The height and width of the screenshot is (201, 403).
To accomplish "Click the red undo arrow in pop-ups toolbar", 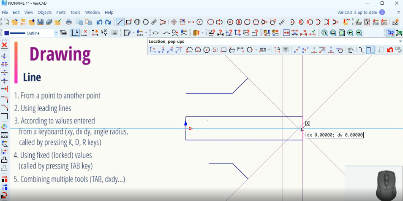I will (x=389, y=50).
